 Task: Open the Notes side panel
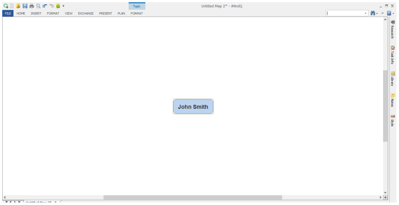tap(393, 100)
